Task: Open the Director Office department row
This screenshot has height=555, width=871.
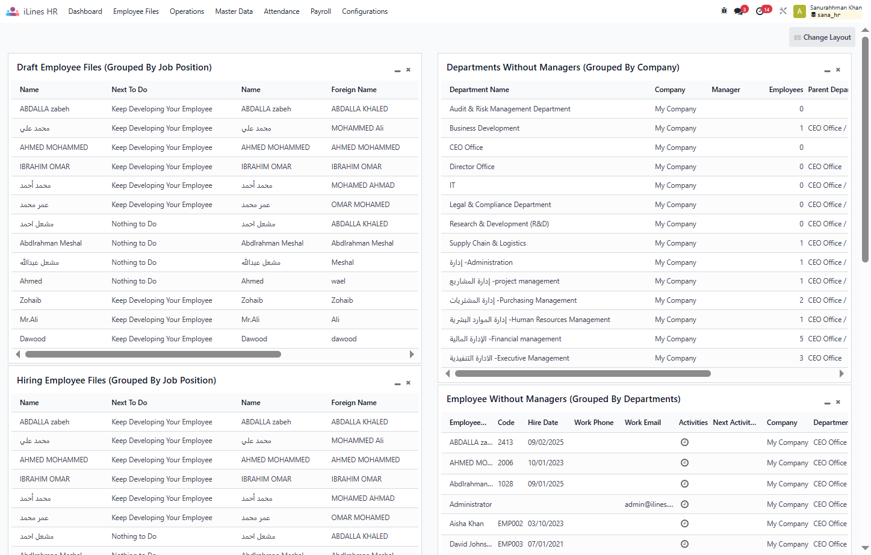Action: (646, 167)
